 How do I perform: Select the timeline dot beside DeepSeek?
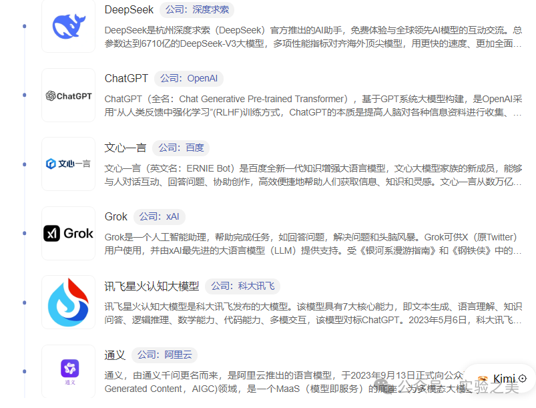coord(24,26)
